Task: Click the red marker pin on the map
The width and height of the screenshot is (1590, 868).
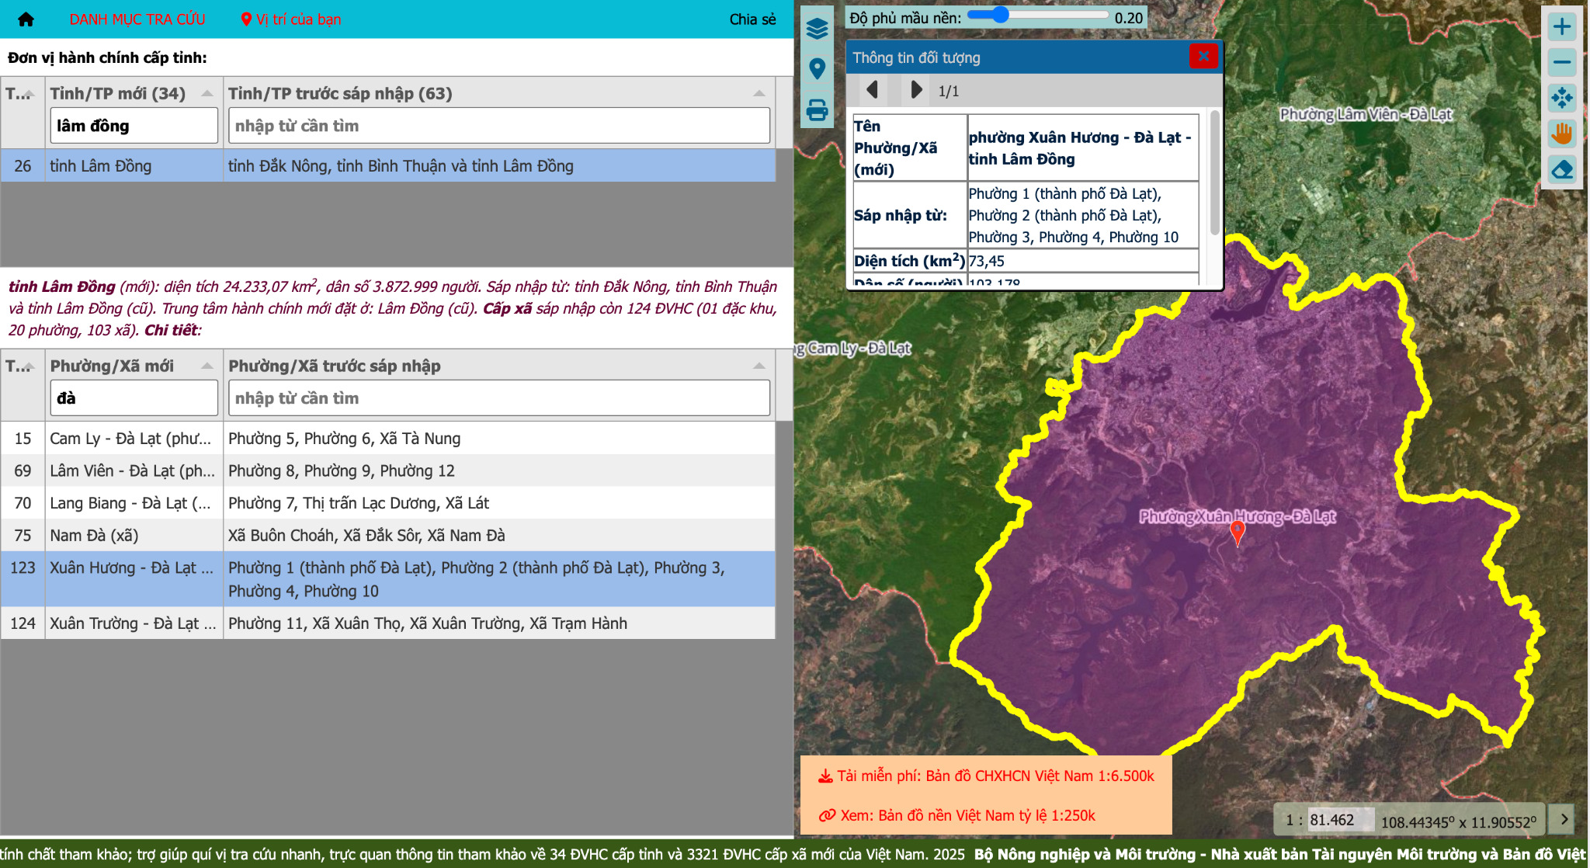Action: [1238, 533]
